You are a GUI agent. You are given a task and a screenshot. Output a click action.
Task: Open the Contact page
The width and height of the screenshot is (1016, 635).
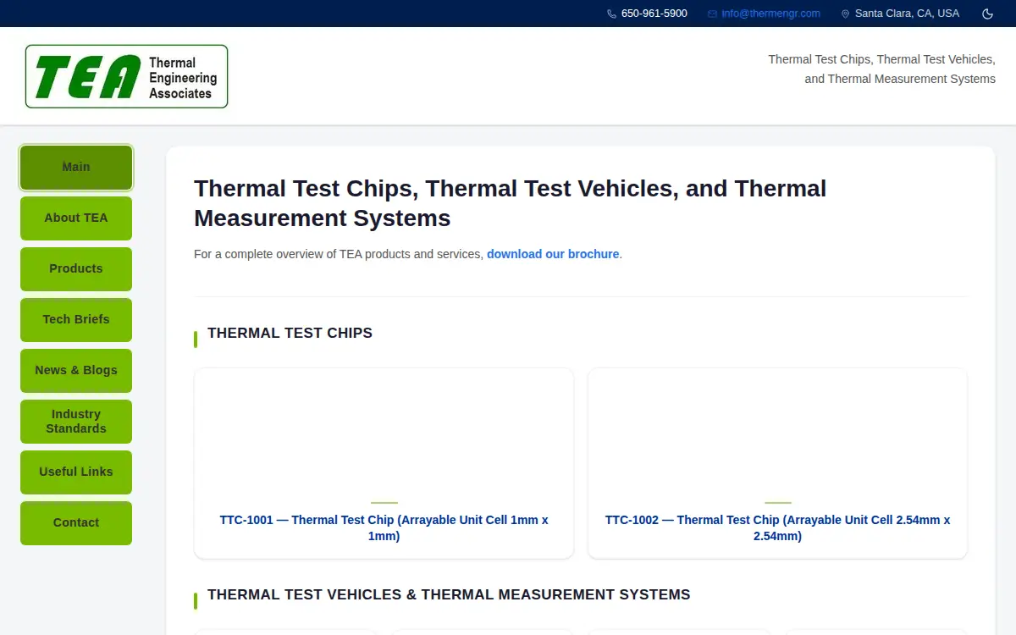[76, 523]
